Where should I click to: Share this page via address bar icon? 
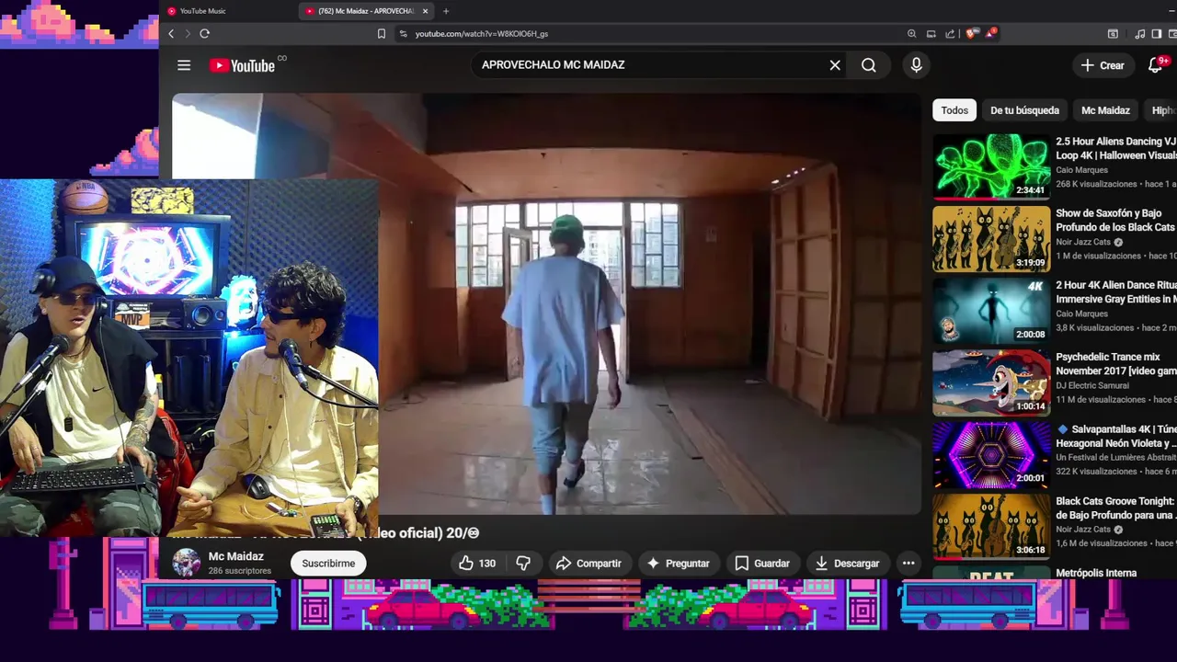[x=950, y=33]
